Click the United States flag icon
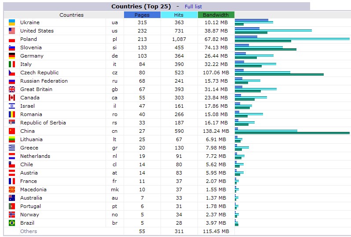The width and height of the screenshot is (351, 237). 12,31
